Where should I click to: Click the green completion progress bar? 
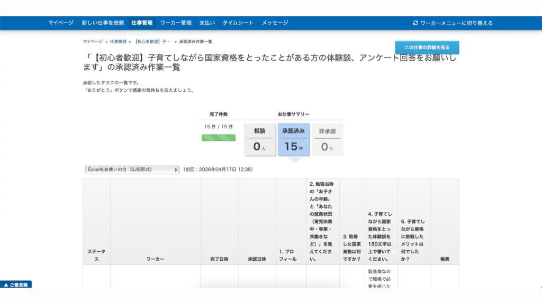click(219, 138)
